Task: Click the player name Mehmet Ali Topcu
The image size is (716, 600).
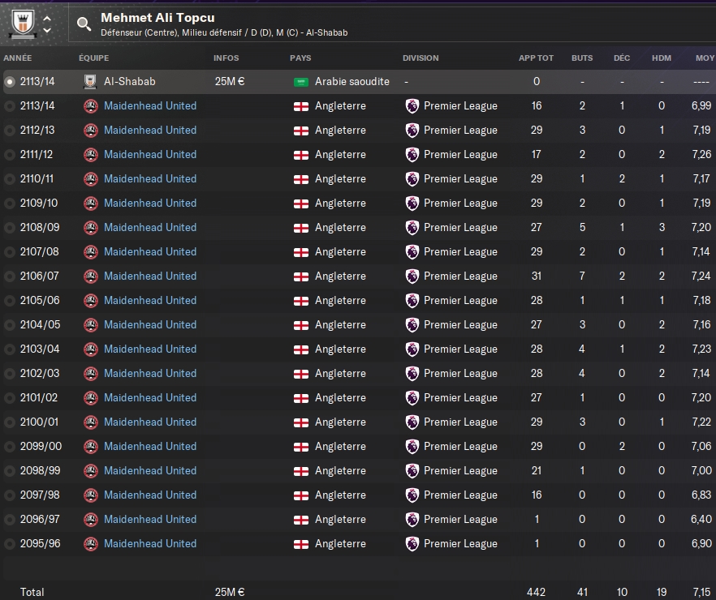Action: (x=157, y=18)
